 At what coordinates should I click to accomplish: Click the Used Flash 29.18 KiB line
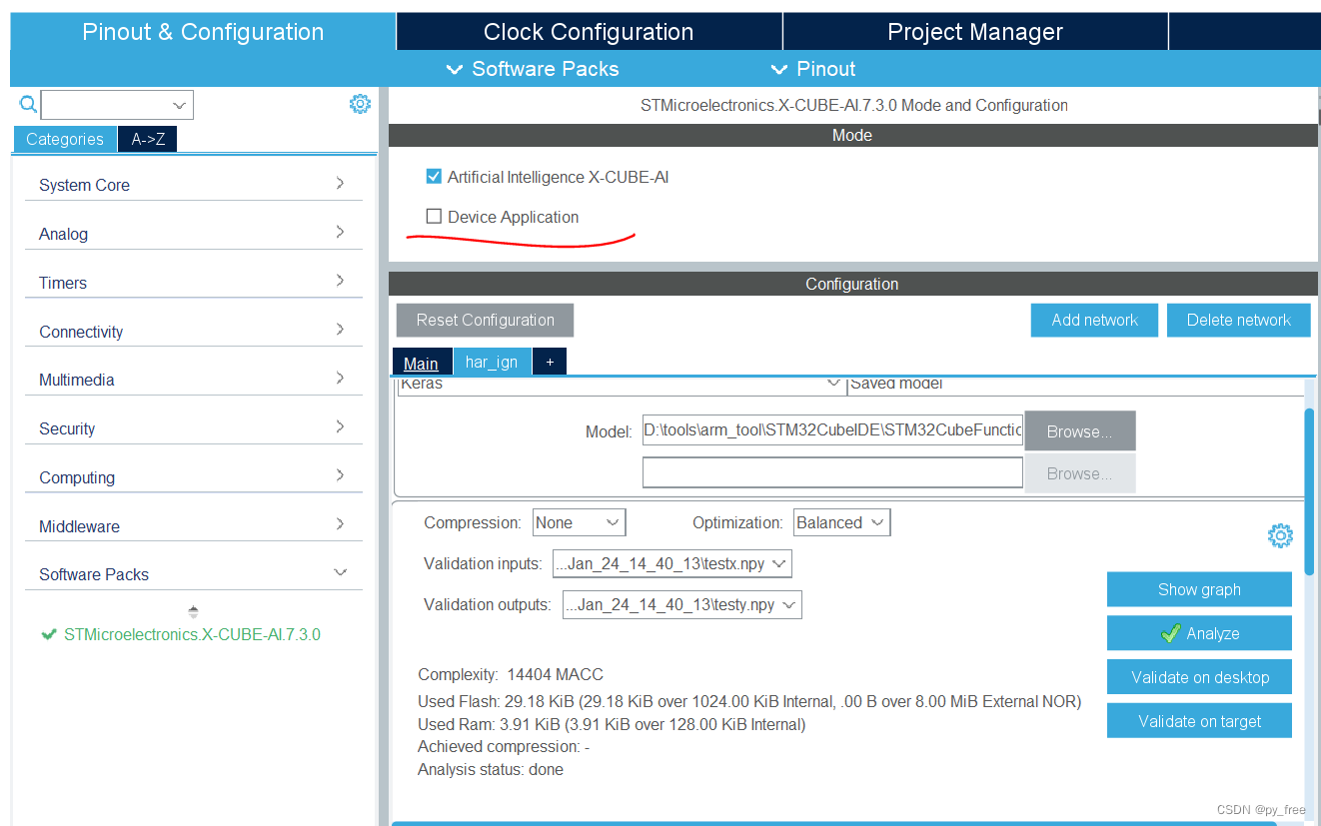[x=749, y=702]
